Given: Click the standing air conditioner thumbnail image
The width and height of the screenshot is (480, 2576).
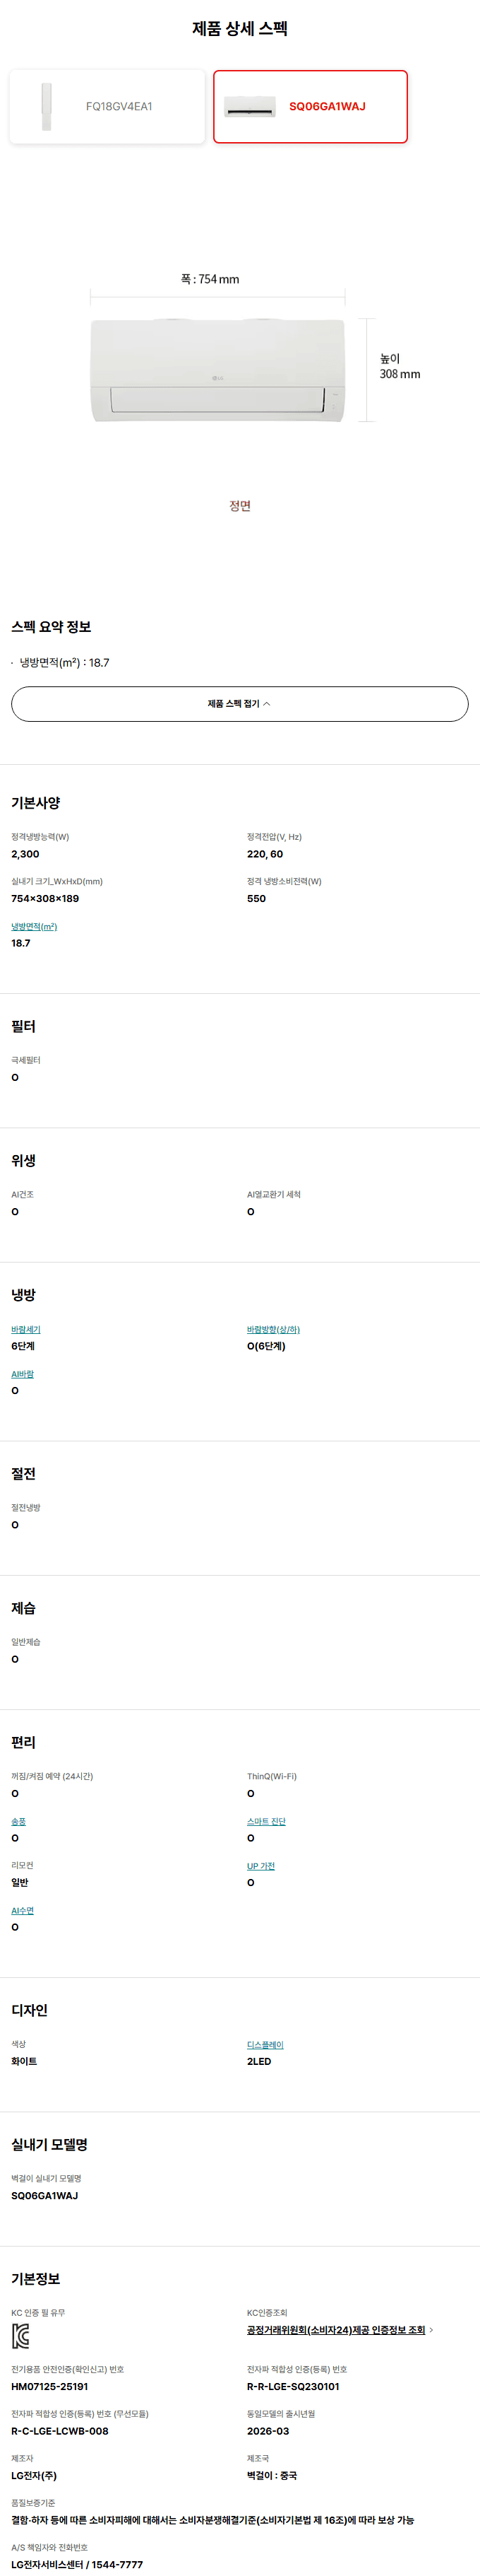Looking at the screenshot, I should (x=46, y=107).
